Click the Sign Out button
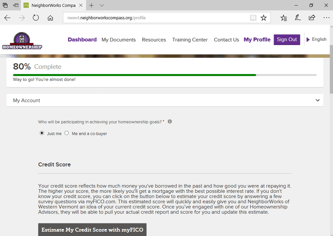The width and height of the screenshot is (333, 236). 287,39
